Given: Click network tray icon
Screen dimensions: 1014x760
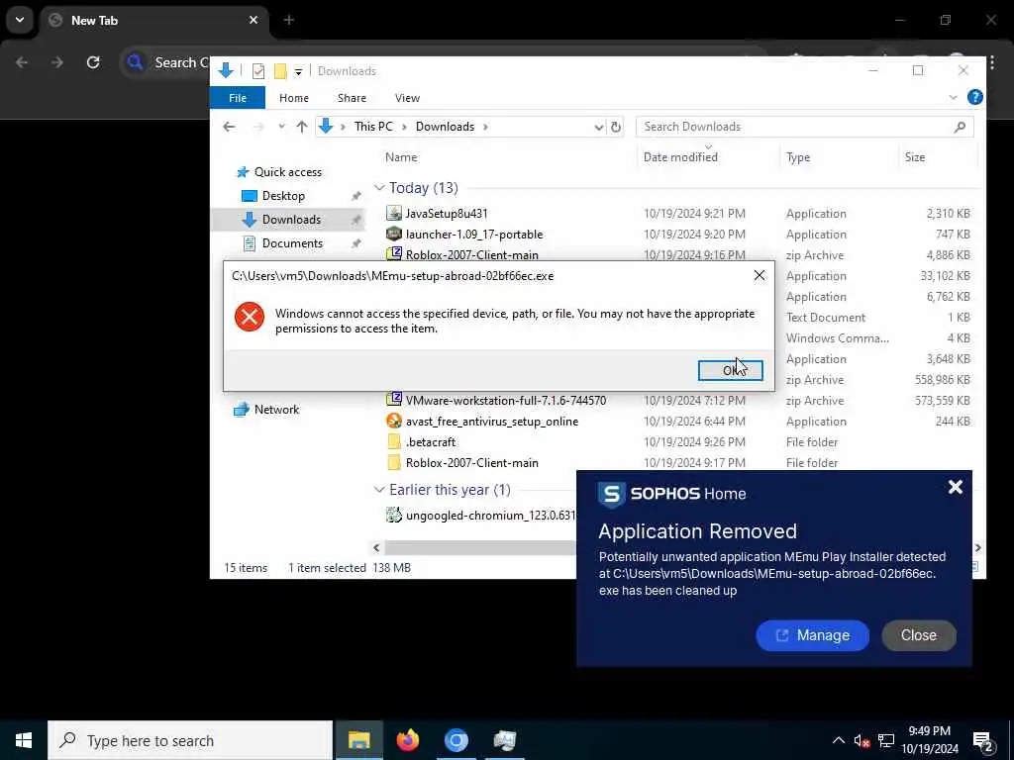Looking at the screenshot, I should pyautogui.click(x=886, y=740).
